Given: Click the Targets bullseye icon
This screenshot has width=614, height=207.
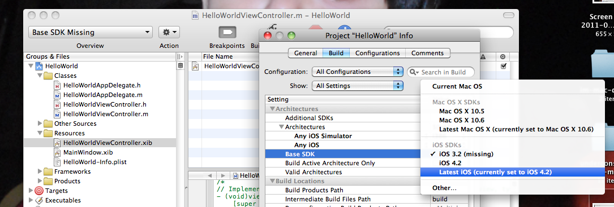Looking at the screenshot, I should [39, 191].
